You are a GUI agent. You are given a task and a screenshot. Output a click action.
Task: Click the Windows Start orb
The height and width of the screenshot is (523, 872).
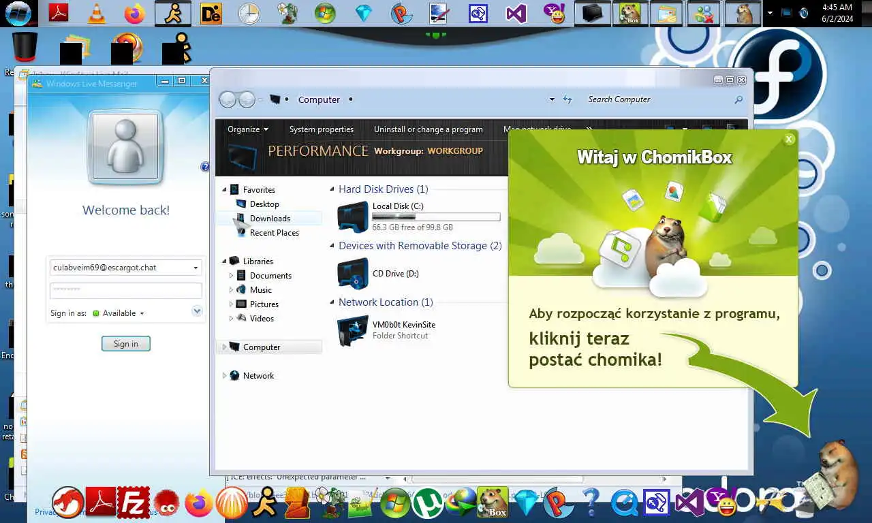[x=18, y=12]
